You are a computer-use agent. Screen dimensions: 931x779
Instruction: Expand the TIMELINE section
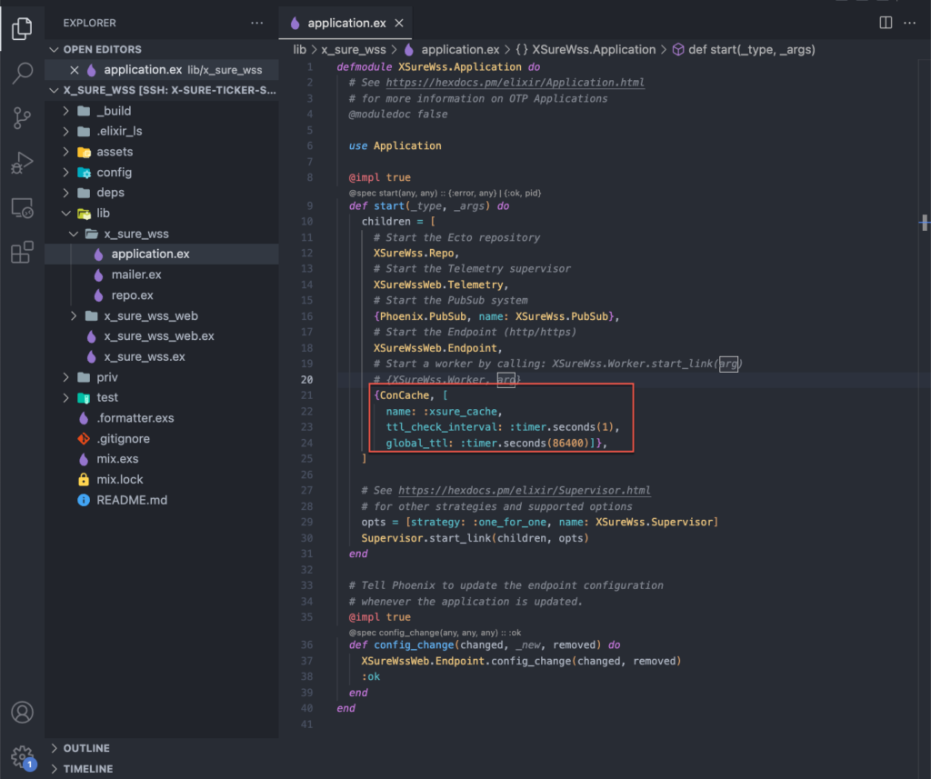(x=86, y=768)
